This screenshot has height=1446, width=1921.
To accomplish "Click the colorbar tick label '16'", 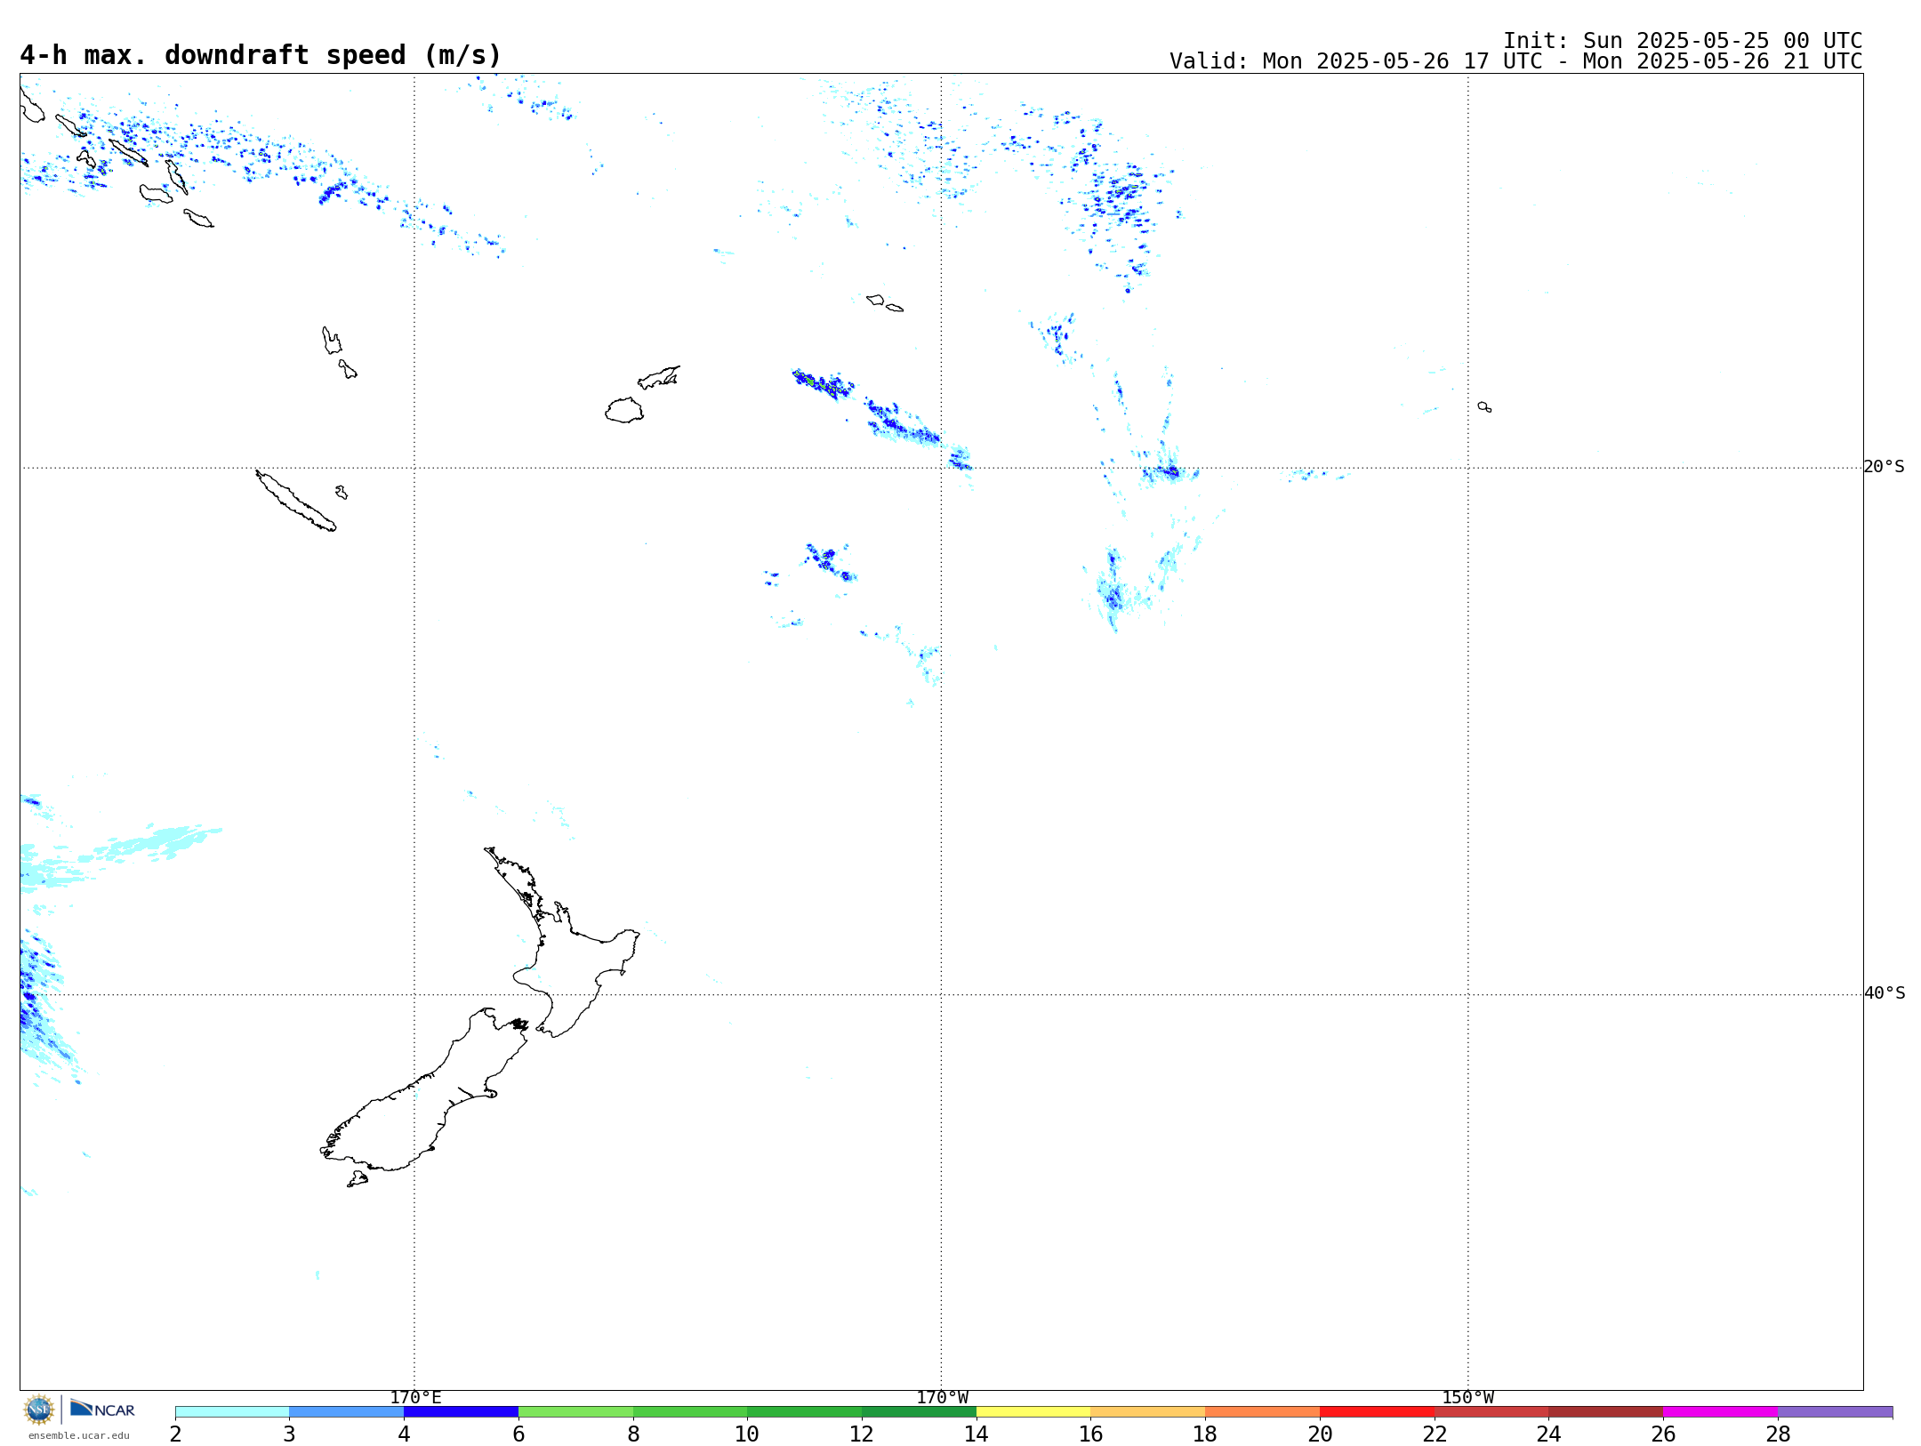I will 1090,1434.
